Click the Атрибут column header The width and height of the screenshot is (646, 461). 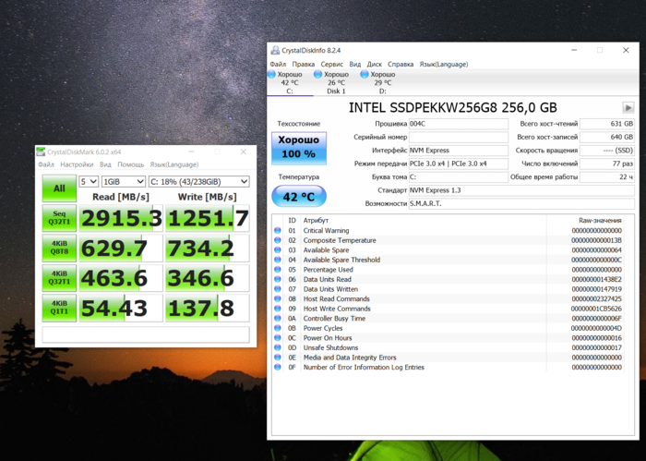(424, 221)
